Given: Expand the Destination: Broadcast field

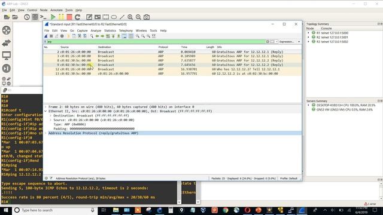Looking at the screenshot, I should click(50, 115).
